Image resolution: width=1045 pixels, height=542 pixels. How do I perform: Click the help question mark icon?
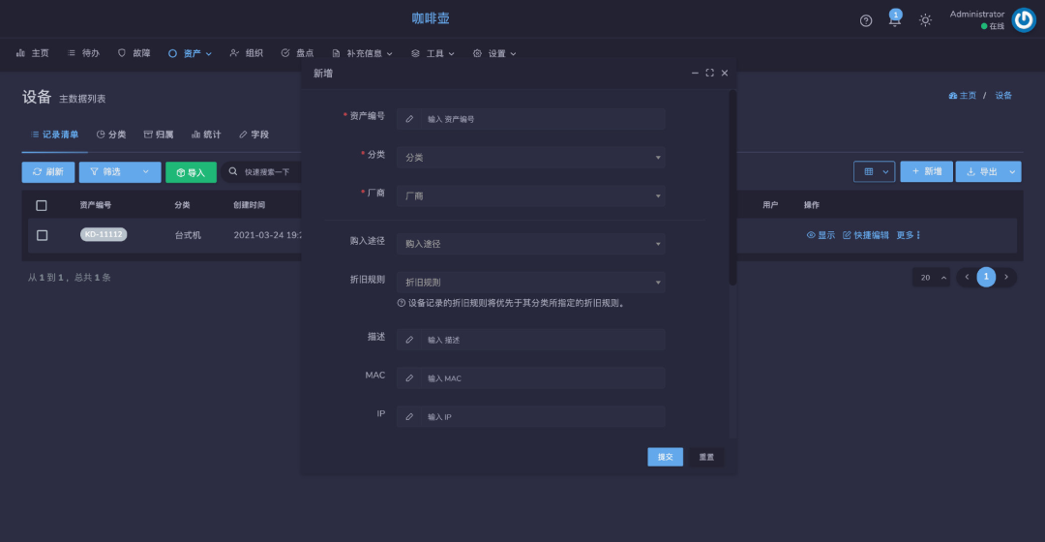(866, 20)
